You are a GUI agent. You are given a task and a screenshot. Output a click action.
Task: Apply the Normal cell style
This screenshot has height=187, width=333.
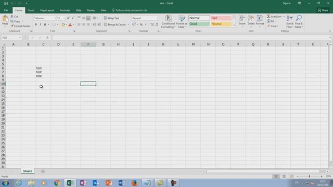tap(199, 18)
